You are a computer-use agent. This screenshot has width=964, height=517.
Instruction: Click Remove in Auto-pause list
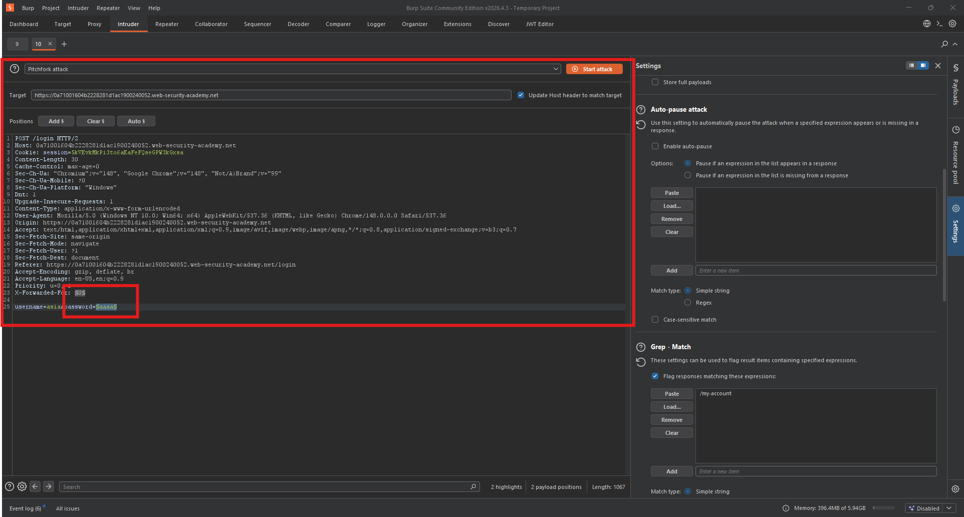[672, 219]
